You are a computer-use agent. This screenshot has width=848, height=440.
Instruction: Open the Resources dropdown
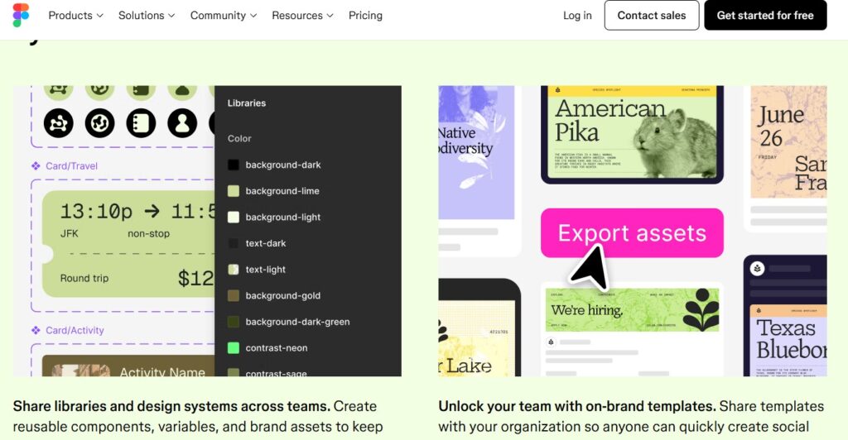click(x=302, y=15)
